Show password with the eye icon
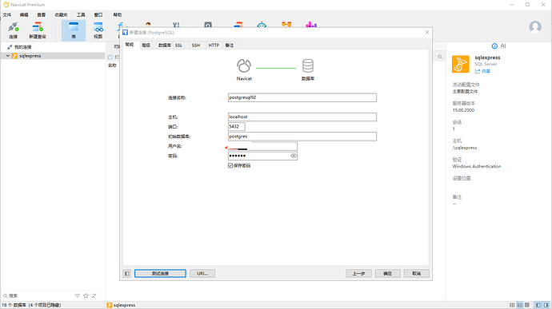The width and height of the screenshot is (552, 309). [x=294, y=156]
